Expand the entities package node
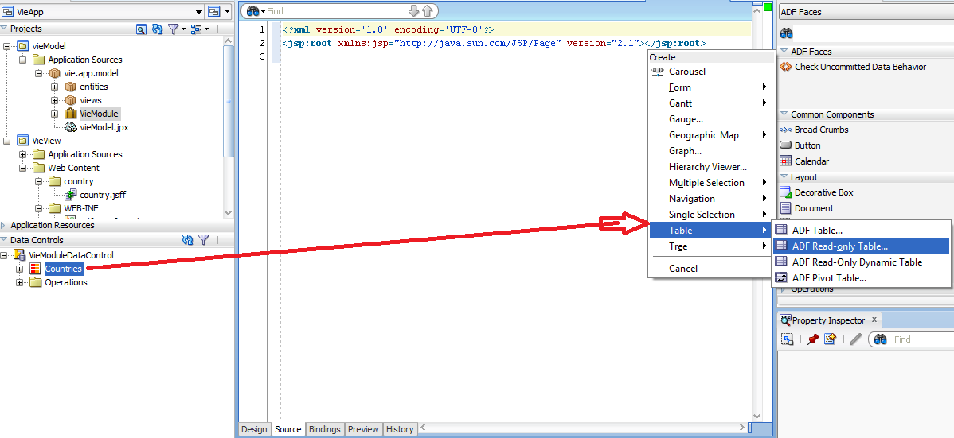954x438 pixels. click(x=54, y=87)
